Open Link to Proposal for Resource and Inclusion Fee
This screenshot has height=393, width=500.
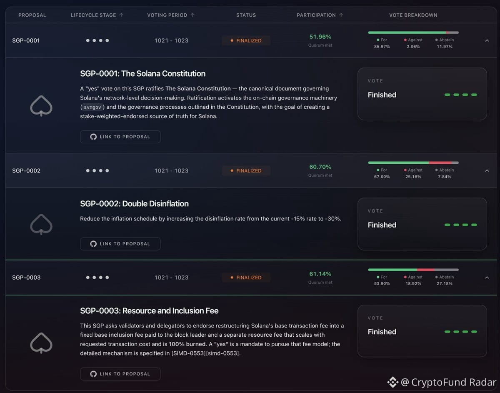pyautogui.click(x=120, y=374)
